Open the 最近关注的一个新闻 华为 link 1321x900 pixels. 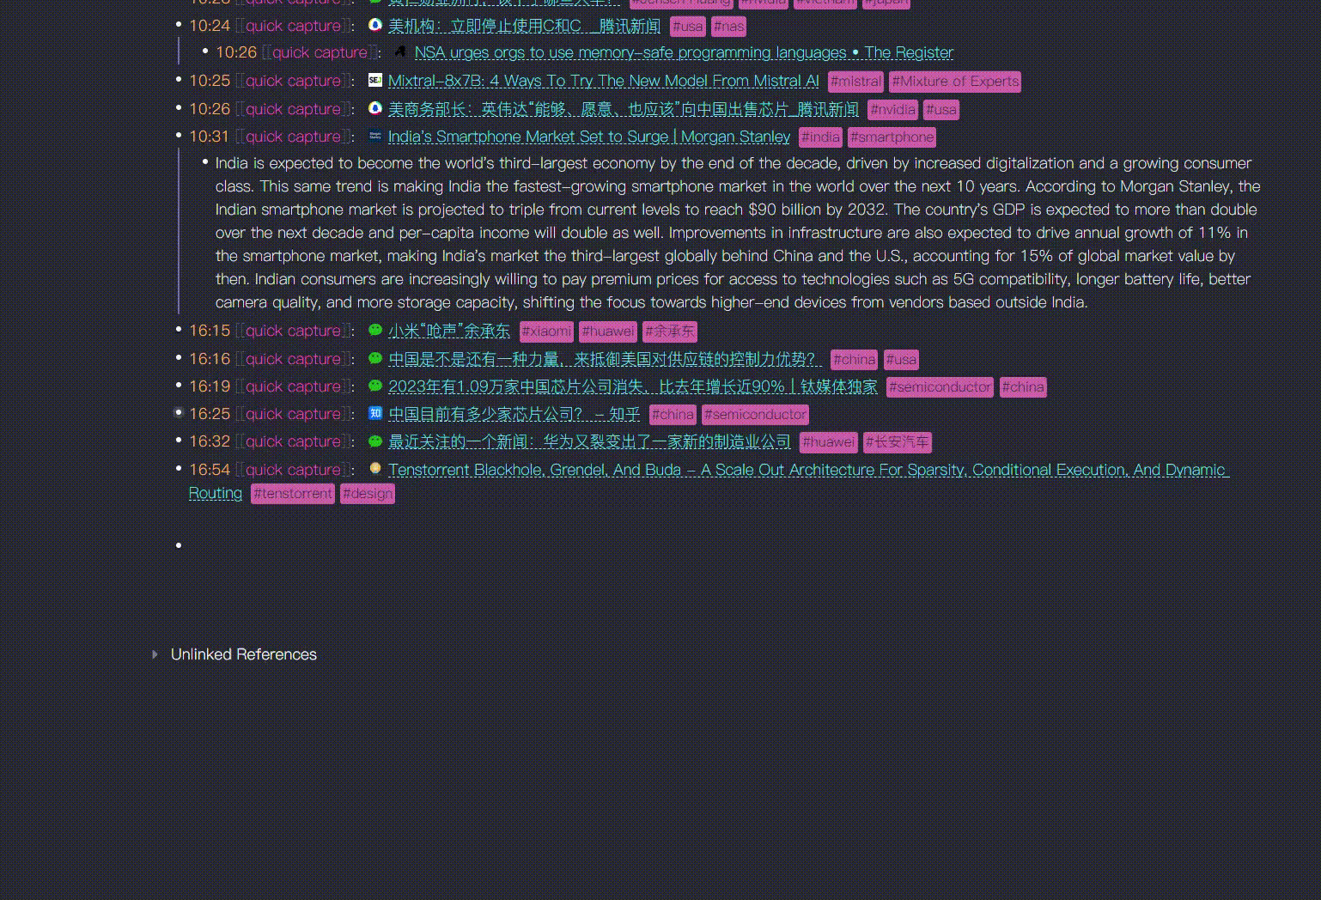pyautogui.click(x=589, y=441)
